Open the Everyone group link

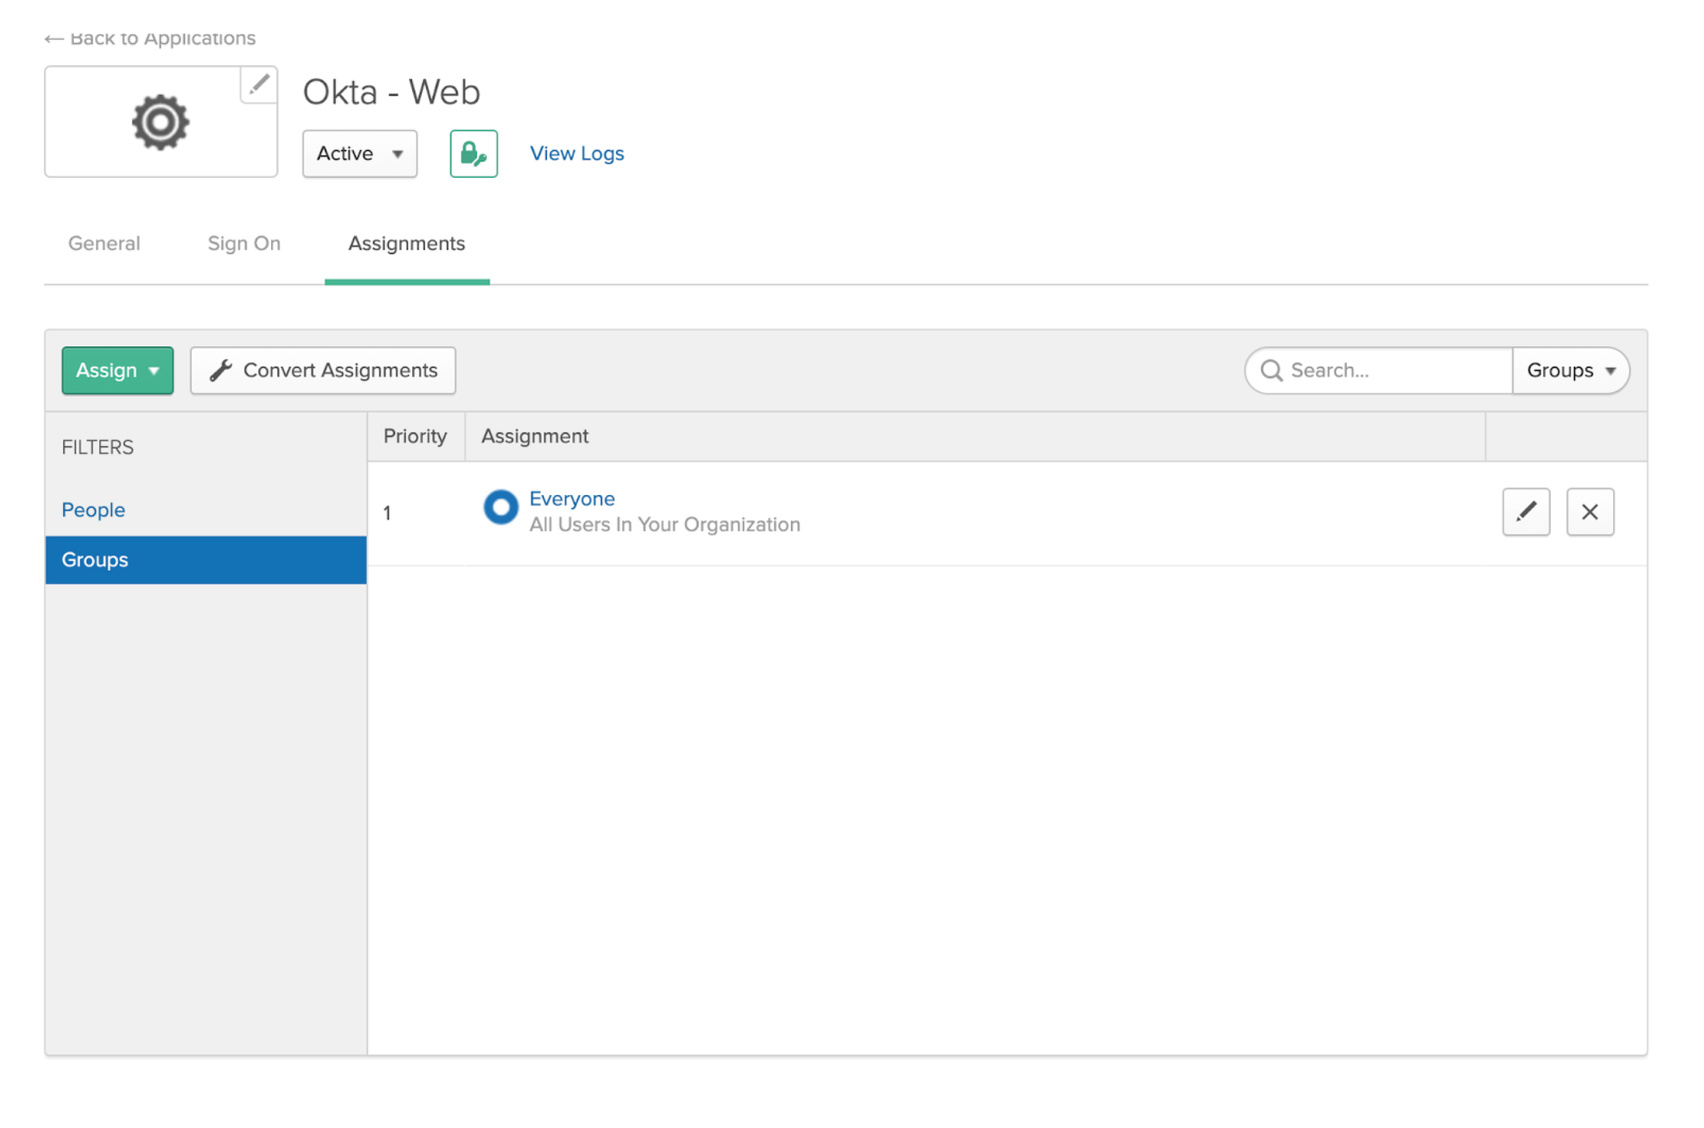click(572, 498)
